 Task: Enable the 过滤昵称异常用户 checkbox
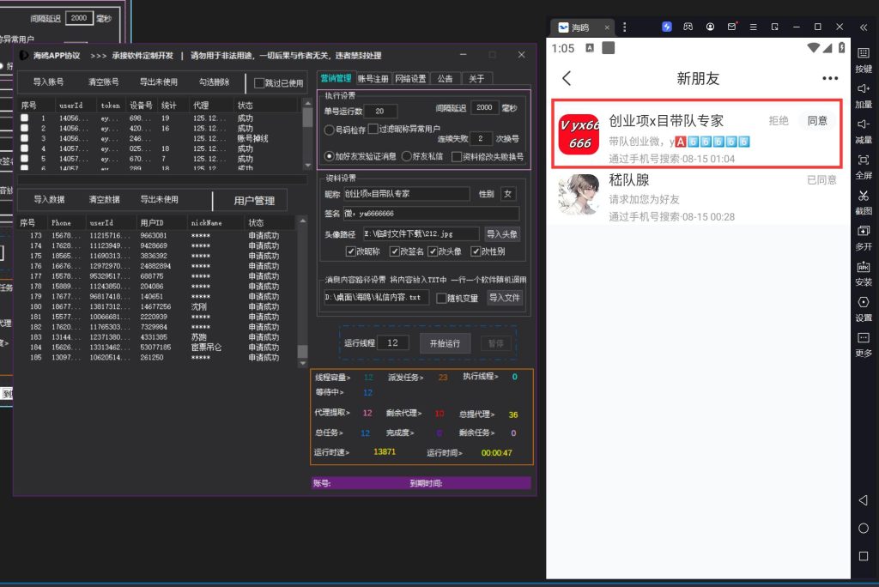pos(375,126)
